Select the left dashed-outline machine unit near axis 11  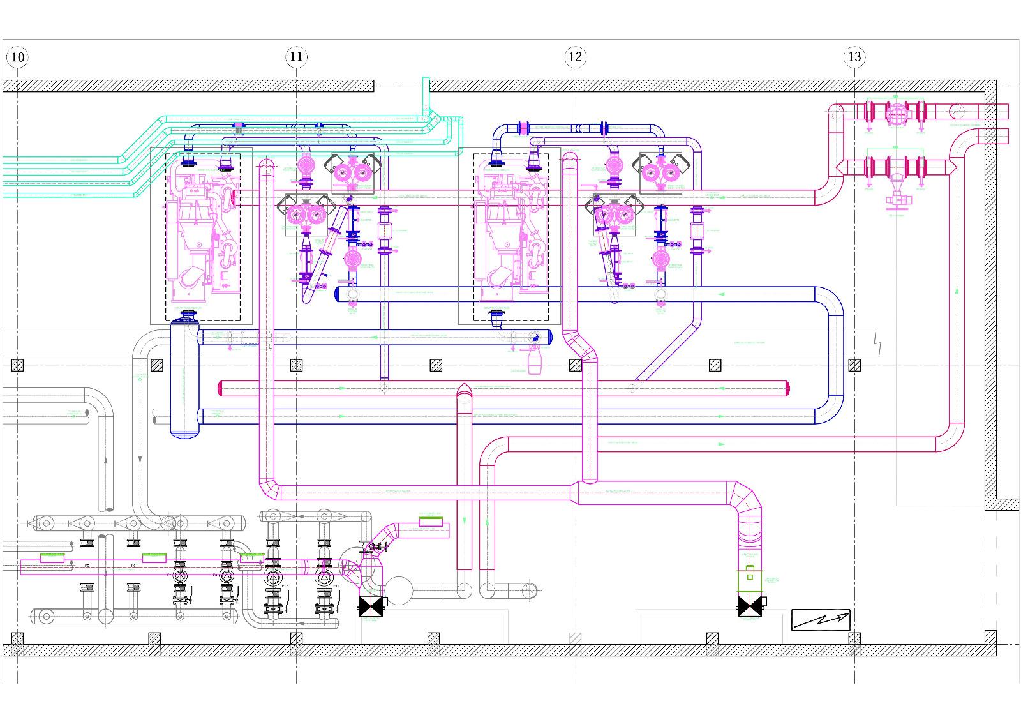coord(203,236)
